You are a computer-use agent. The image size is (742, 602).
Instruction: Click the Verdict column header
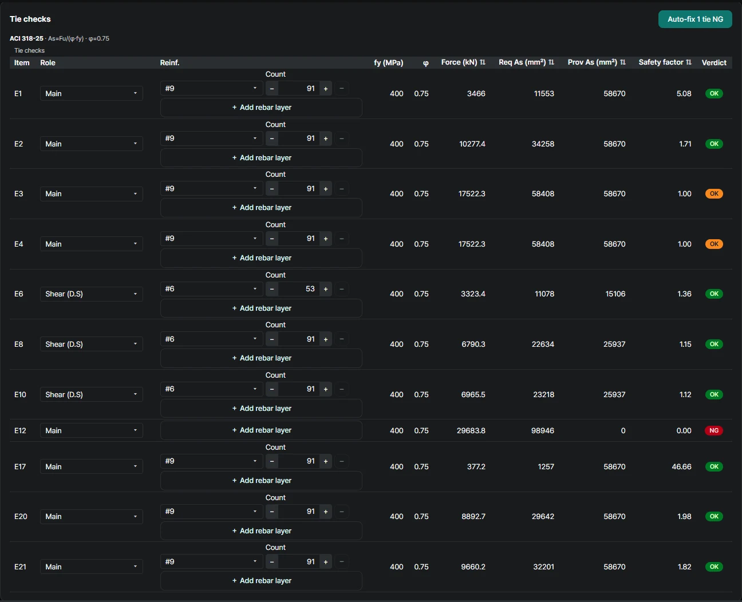point(714,63)
